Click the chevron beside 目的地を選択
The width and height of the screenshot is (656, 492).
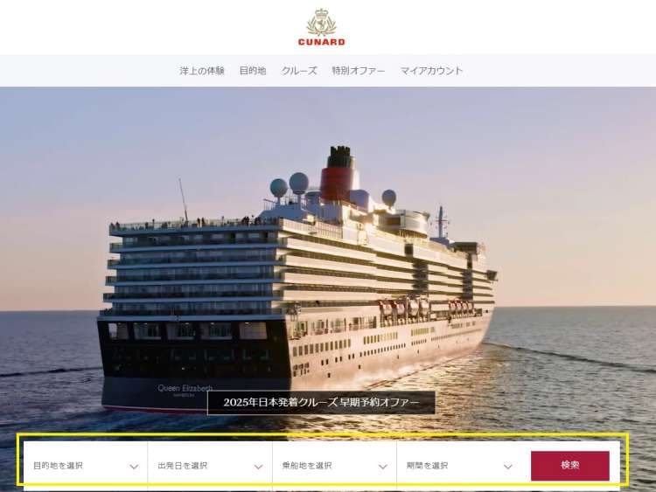(134, 467)
